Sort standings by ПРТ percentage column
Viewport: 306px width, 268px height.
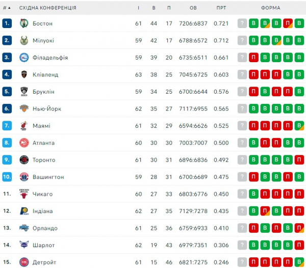tap(221, 8)
